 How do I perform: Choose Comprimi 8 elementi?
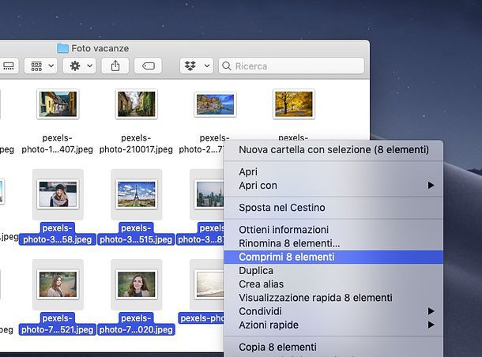[x=333, y=257]
